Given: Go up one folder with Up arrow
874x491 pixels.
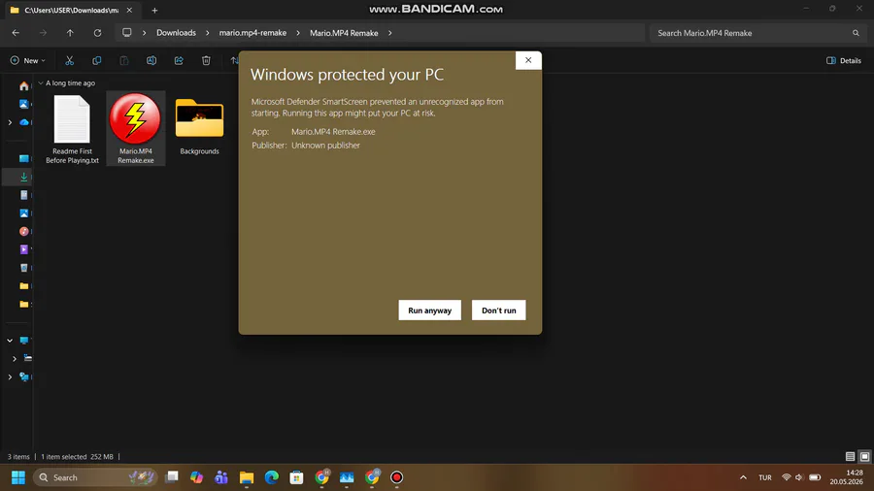Looking at the screenshot, I should tap(70, 33).
